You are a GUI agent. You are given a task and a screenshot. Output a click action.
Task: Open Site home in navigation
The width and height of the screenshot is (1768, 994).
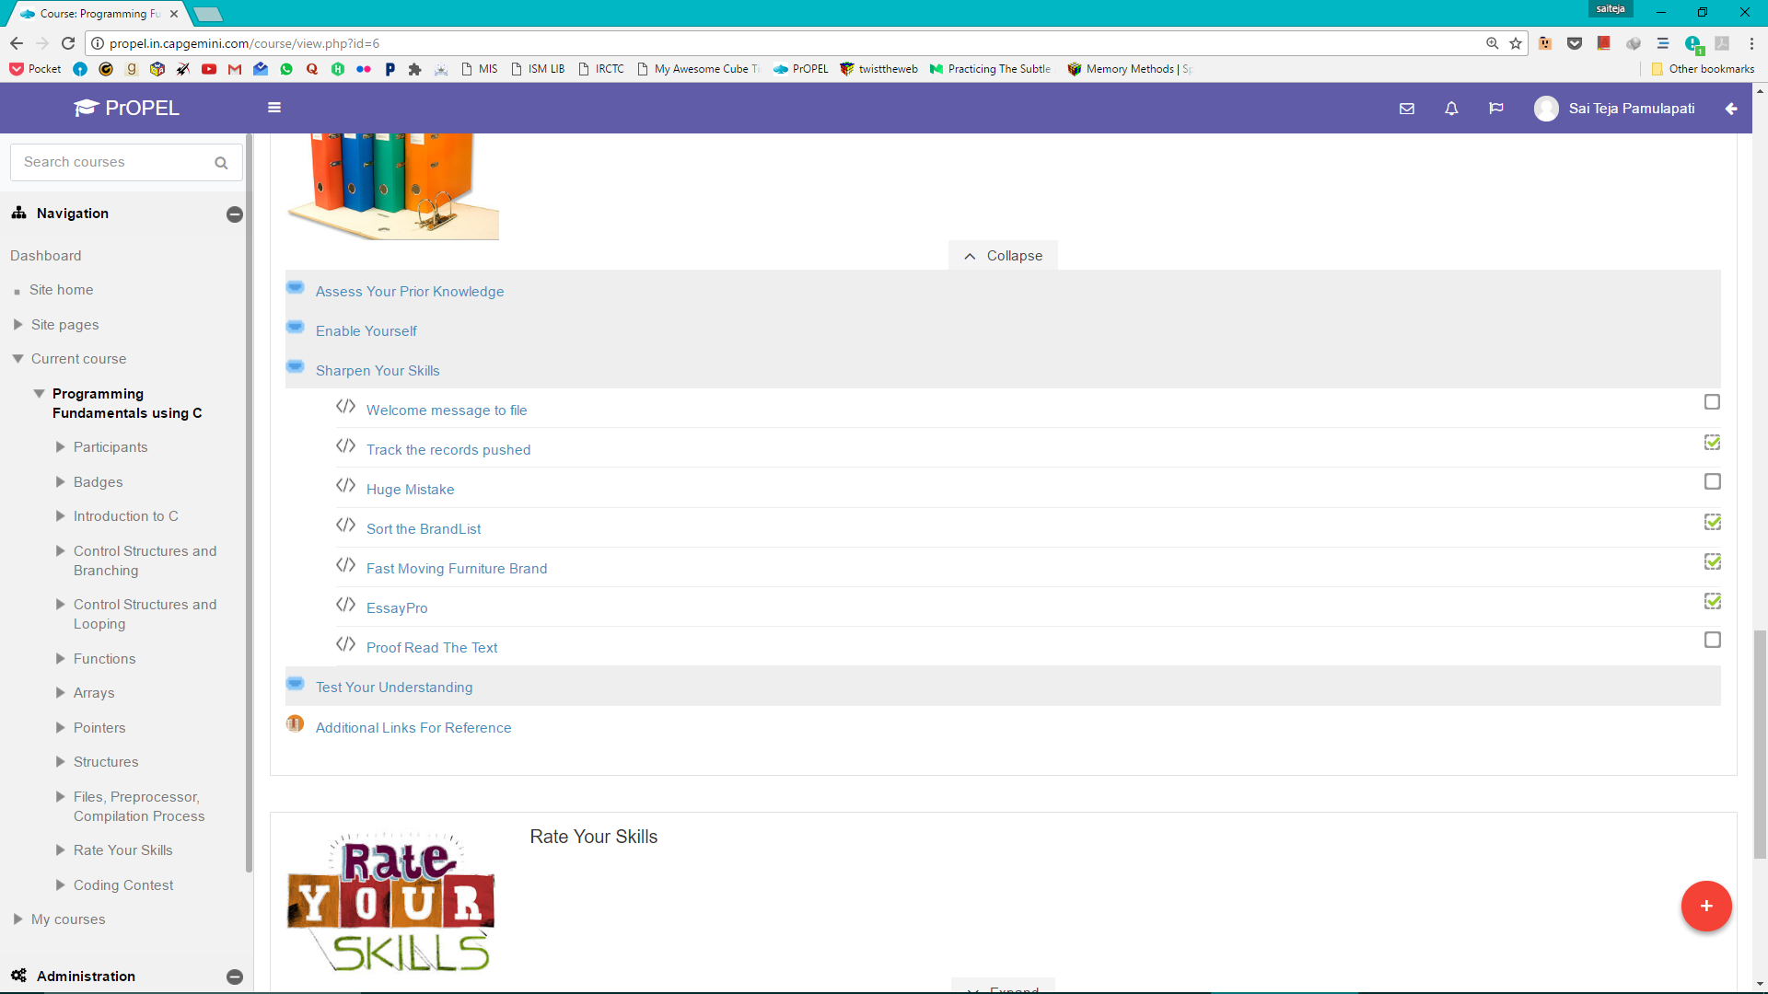click(x=62, y=290)
